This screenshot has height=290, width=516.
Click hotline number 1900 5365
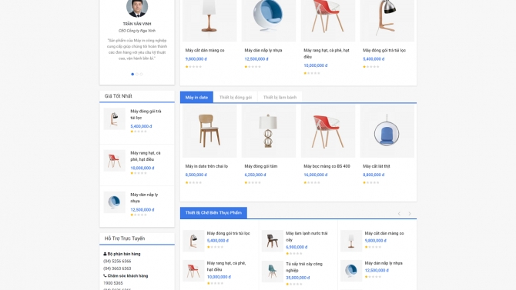click(x=113, y=283)
